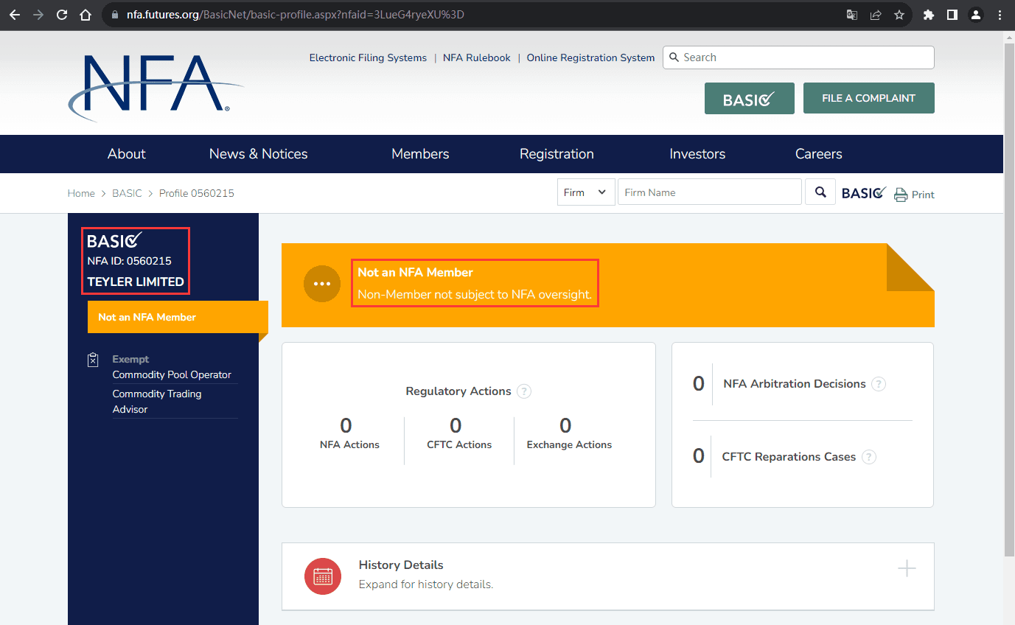Click the BASIC breadcrumb link

(127, 193)
